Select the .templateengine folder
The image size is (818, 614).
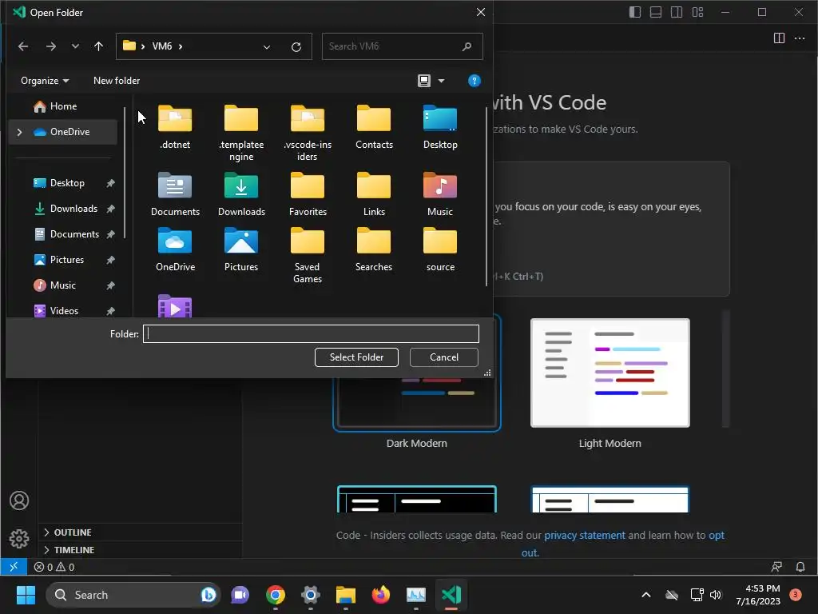click(241, 133)
